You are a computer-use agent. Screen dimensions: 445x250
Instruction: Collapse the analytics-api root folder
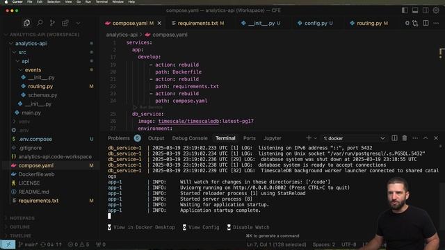(x=31, y=44)
